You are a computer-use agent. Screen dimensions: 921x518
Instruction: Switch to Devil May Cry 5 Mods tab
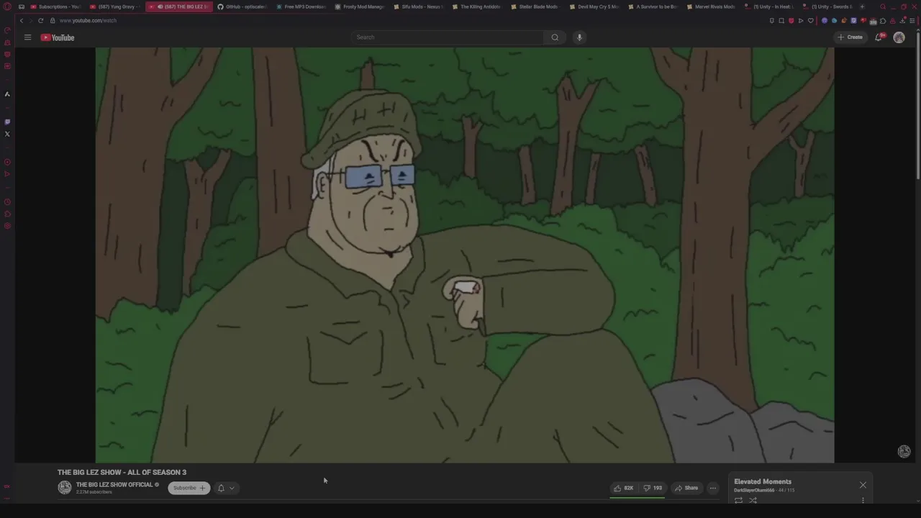point(594,6)
